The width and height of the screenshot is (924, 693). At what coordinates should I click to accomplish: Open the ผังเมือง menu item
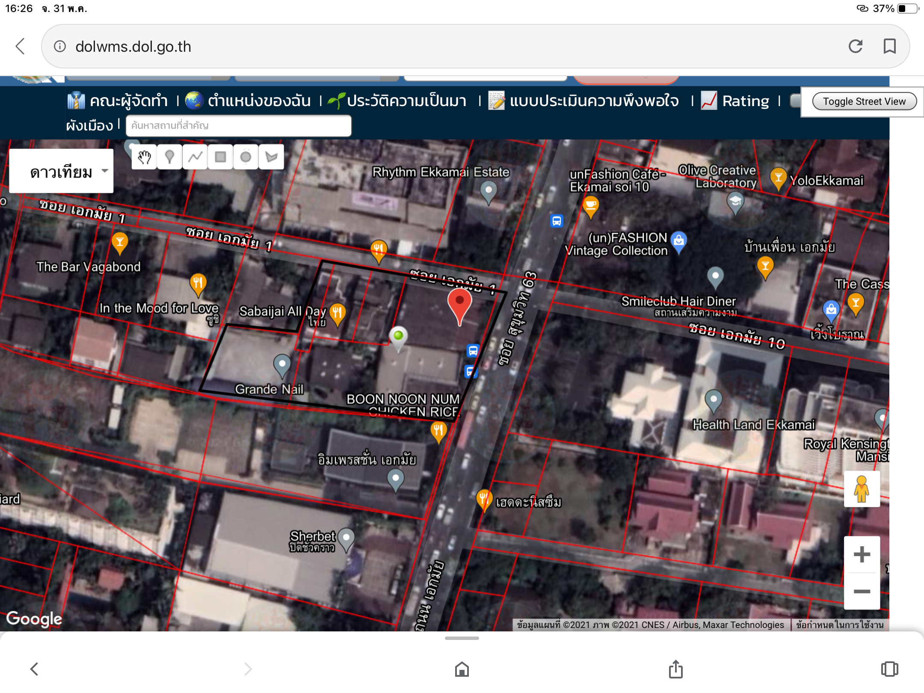tap(89, 125)
